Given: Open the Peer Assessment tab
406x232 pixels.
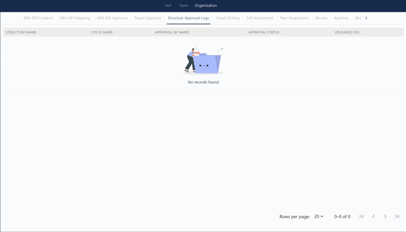Looking at the screenshot, I should tap(295, 18).
